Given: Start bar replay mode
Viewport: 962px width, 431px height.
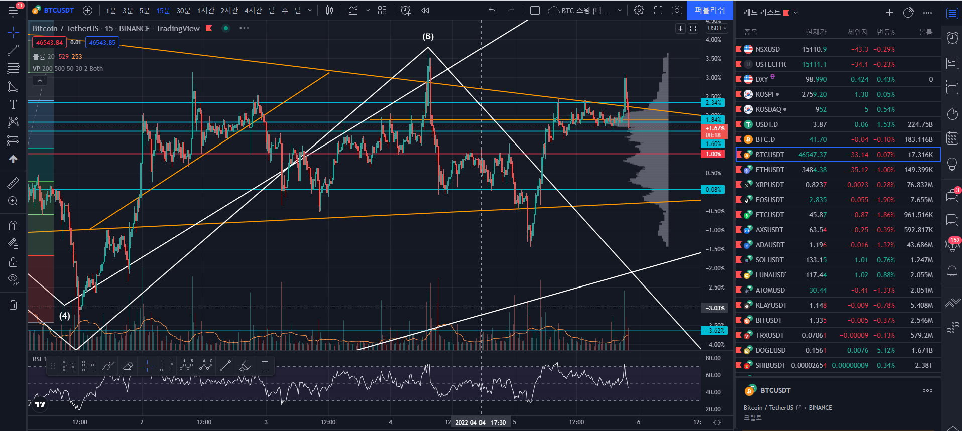Looking at the screenshot, I should click(425, 10).
